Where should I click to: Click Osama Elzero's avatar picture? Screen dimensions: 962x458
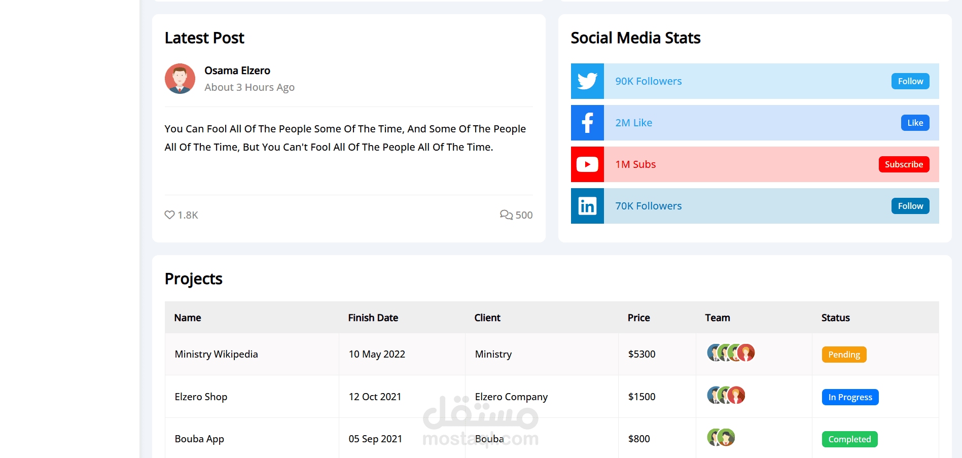[x=180, y=79]
